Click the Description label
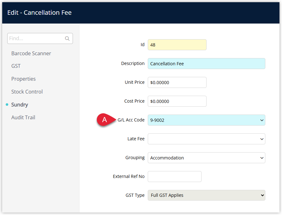This screenshot has height=215, width=282. pos(133,63)
